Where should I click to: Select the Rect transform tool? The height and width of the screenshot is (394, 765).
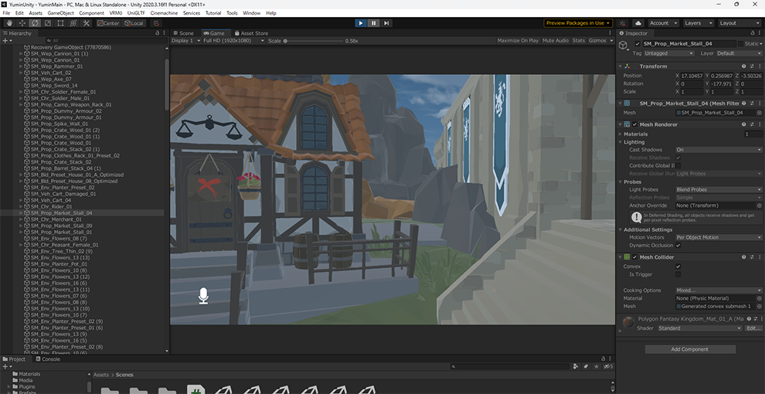pyautogui.click(x=60, y=23)
